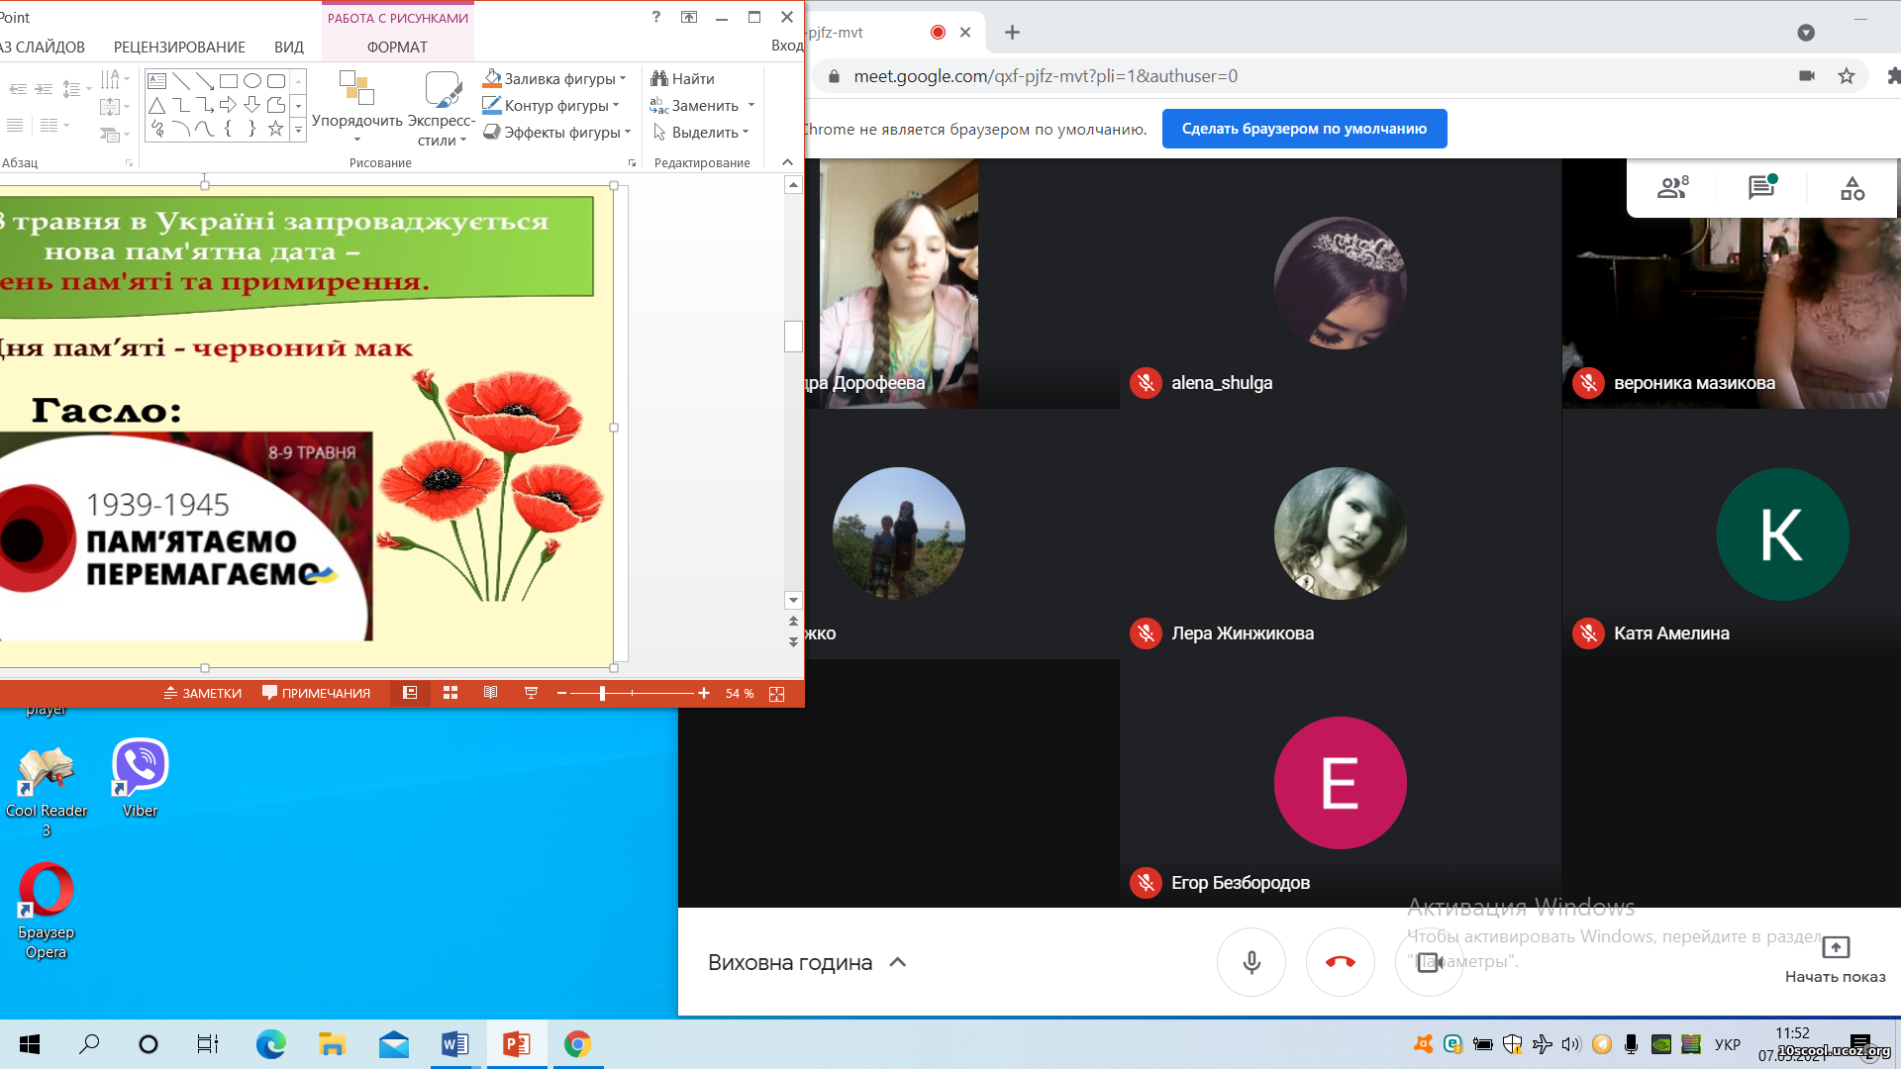
Task: Open ribbon display options button
Action: [689, 17]
